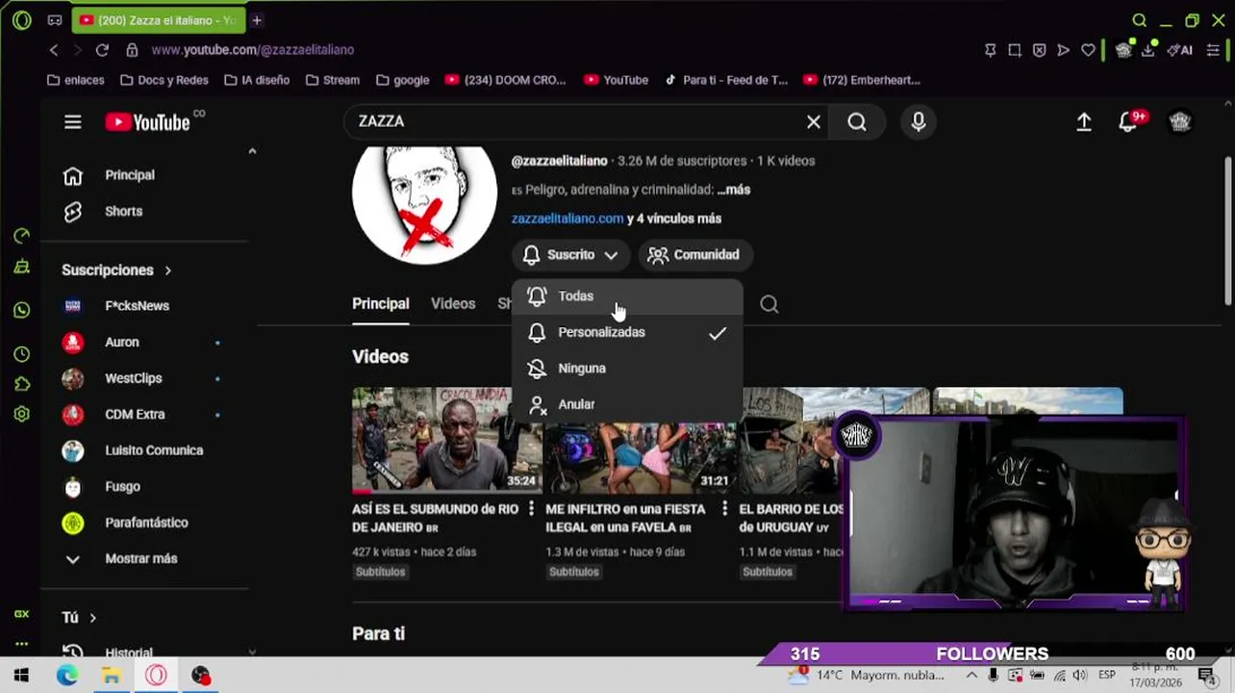Screen dimensions: 1235x693
Task: Switch to the Principal channel tab
Action: click(381, 303)
